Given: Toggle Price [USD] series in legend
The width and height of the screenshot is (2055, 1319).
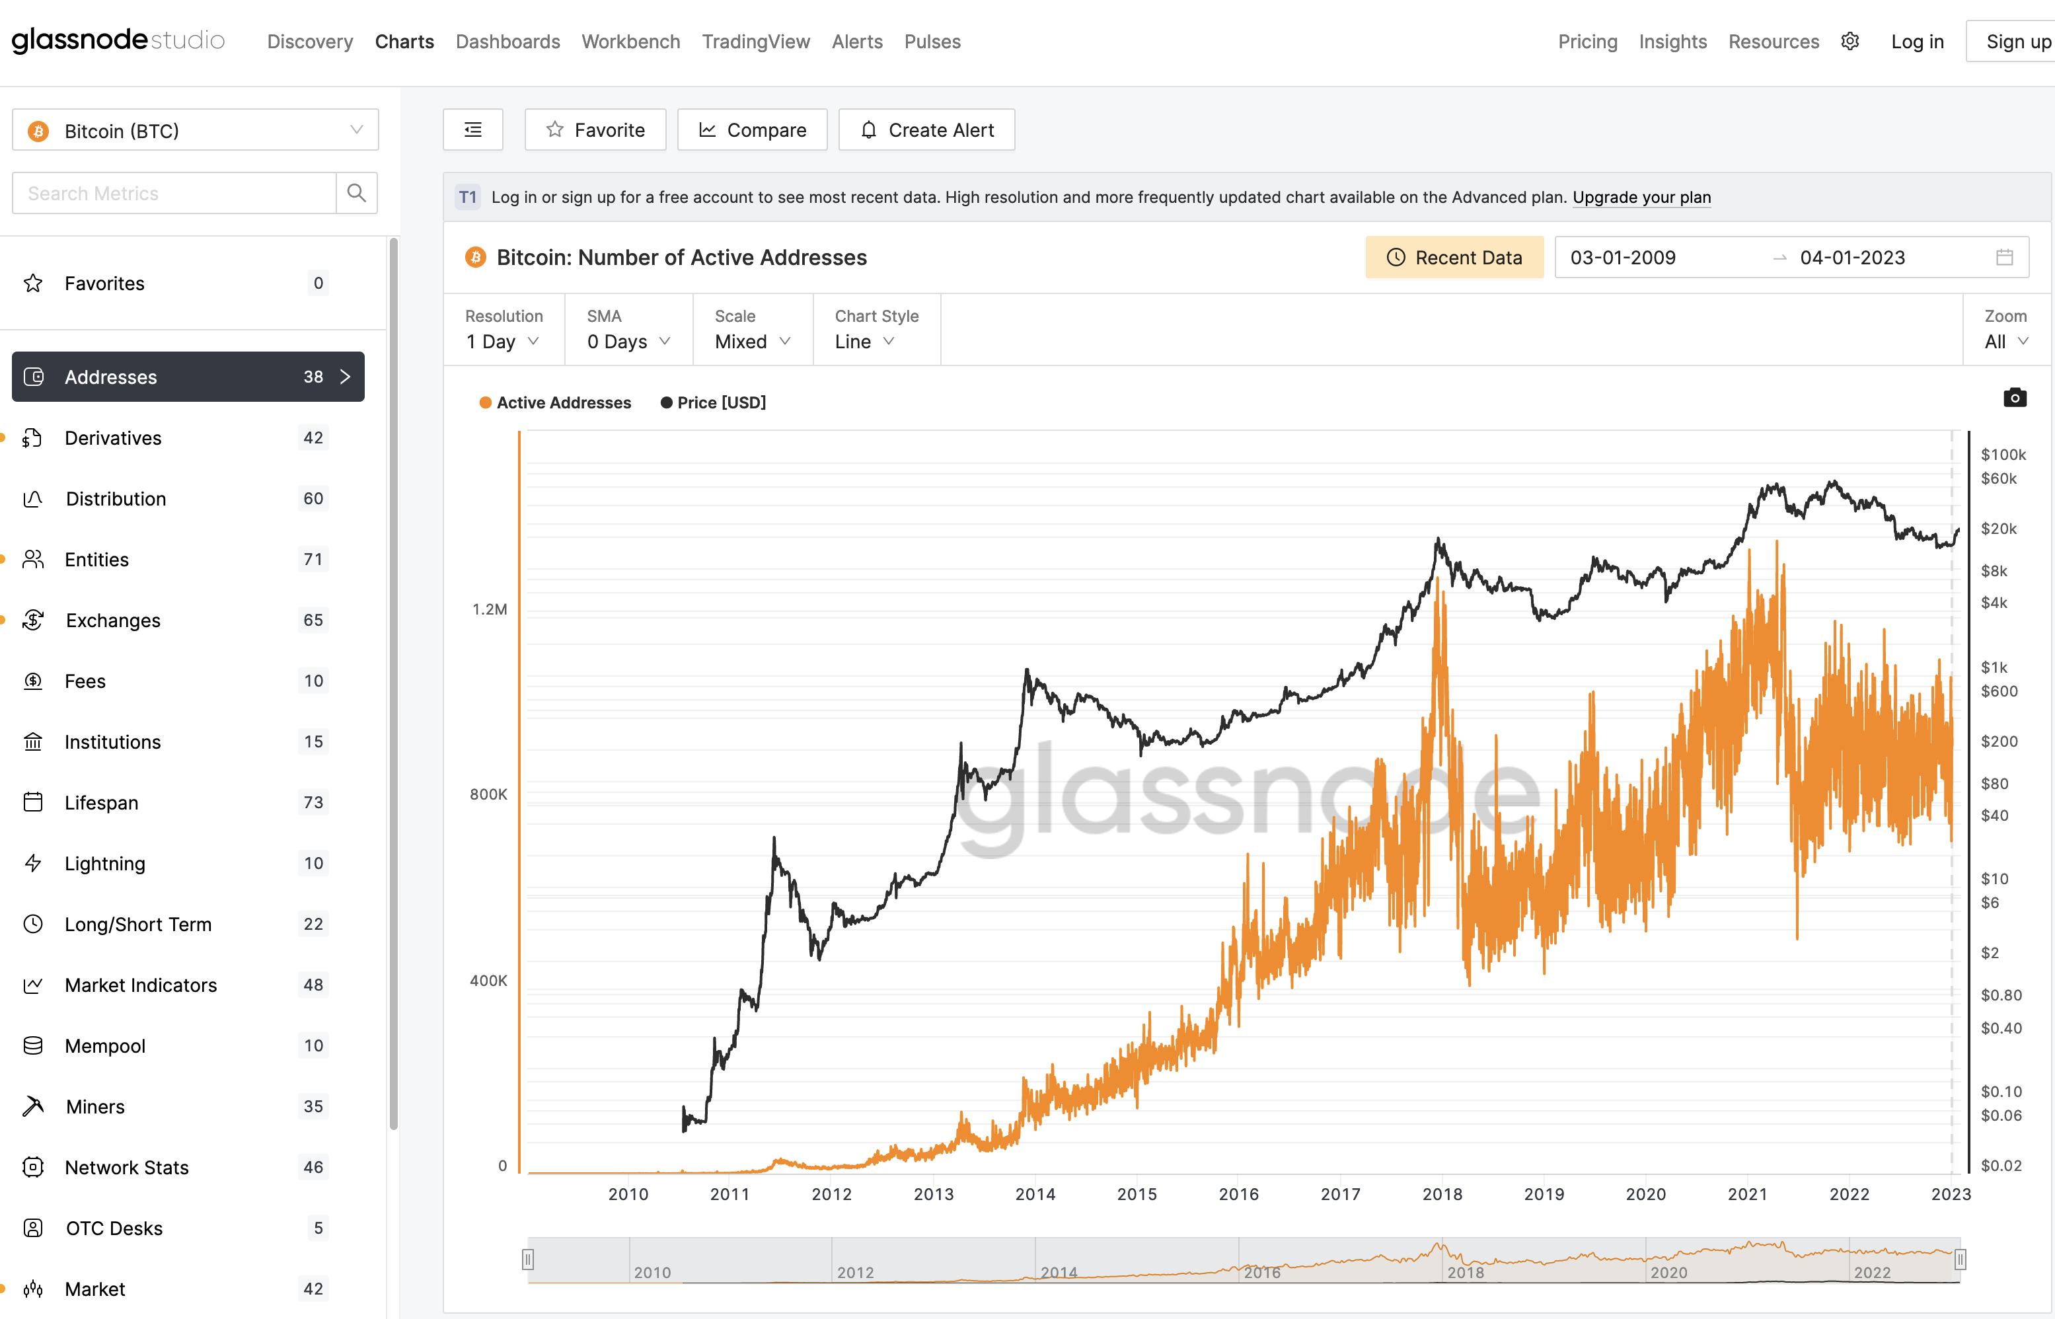Looking at the screenshot, I should tap(713, 402).
